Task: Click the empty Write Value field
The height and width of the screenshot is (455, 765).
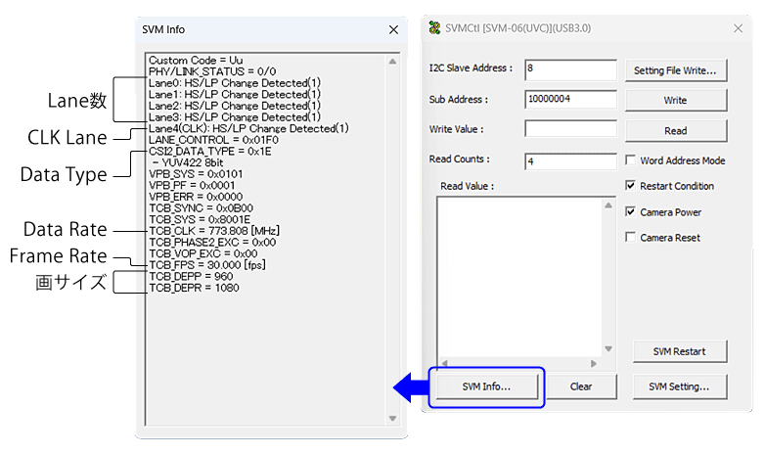Action: [x=570, y=129]
